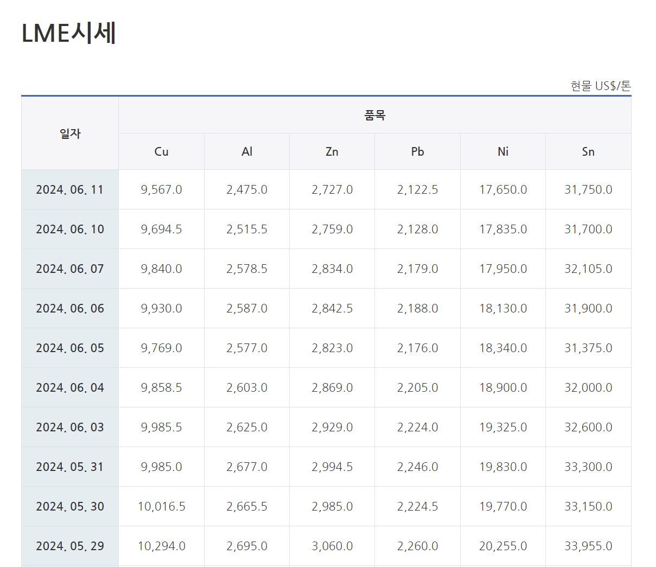This screenshot has width=656, height=567.
Task: Click the 2024. 06. 07 date cell
Action: point(70,269)
